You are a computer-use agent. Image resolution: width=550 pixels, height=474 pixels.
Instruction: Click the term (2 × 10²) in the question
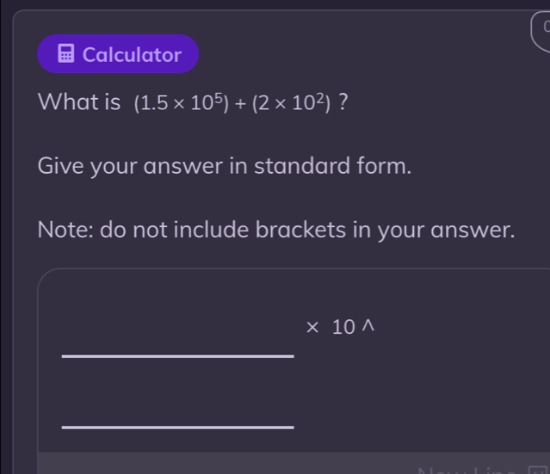[x=292, y=105]
